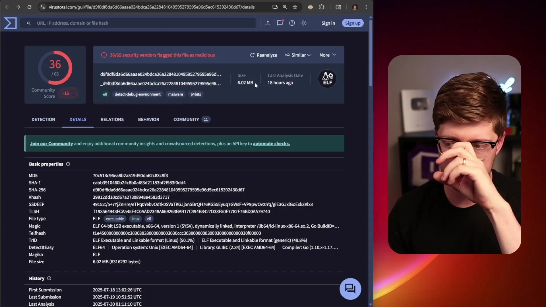This screenshot has height=307, width=546.
Task: Open the browser extensions puzzle icon
Action: coord(322,7)
